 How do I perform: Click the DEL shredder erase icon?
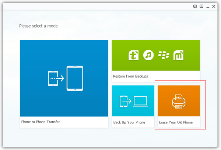pyautogui.click(x=179, y=101)
